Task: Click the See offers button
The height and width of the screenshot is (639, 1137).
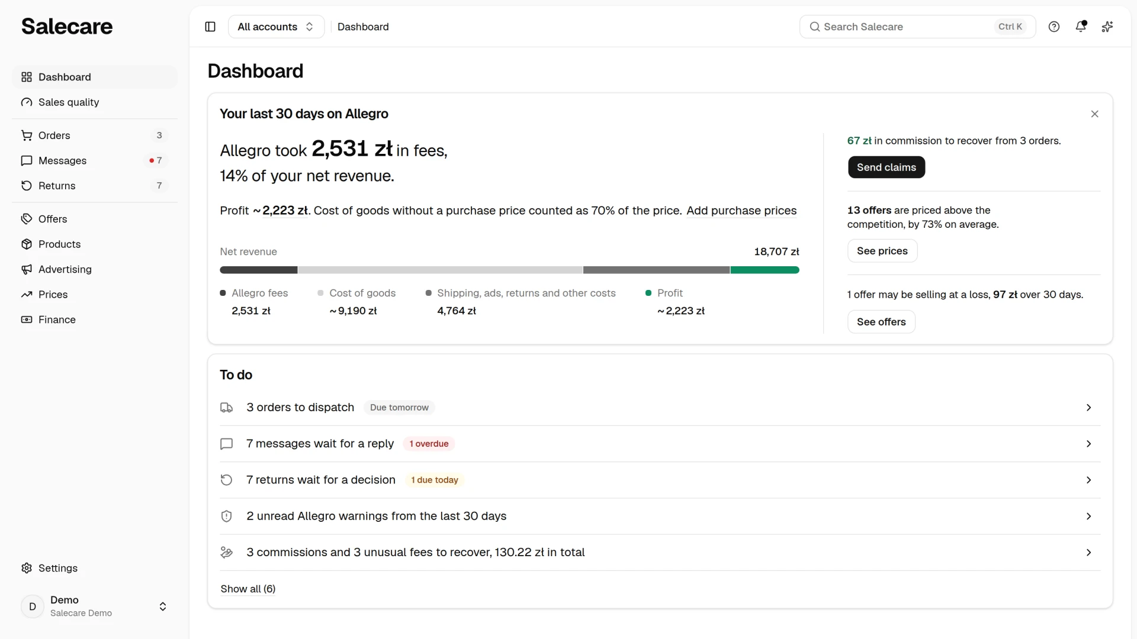Action: coord(881,322)
